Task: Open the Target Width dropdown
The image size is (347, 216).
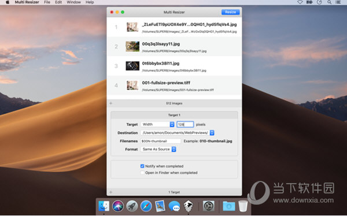Action: click(x=157, y=125)
